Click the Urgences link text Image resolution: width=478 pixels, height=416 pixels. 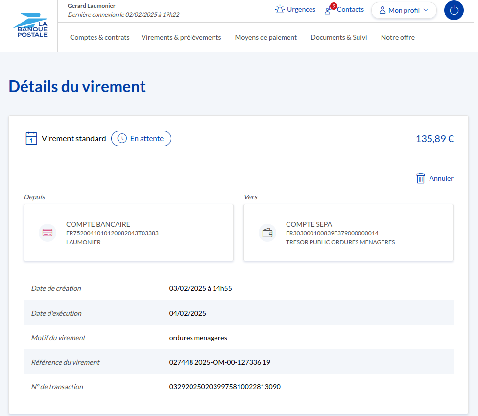click(301, 9)
